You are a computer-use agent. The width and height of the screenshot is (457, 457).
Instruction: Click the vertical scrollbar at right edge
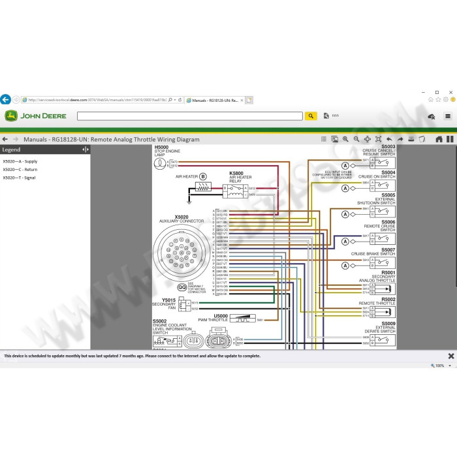tap(456, 215)
